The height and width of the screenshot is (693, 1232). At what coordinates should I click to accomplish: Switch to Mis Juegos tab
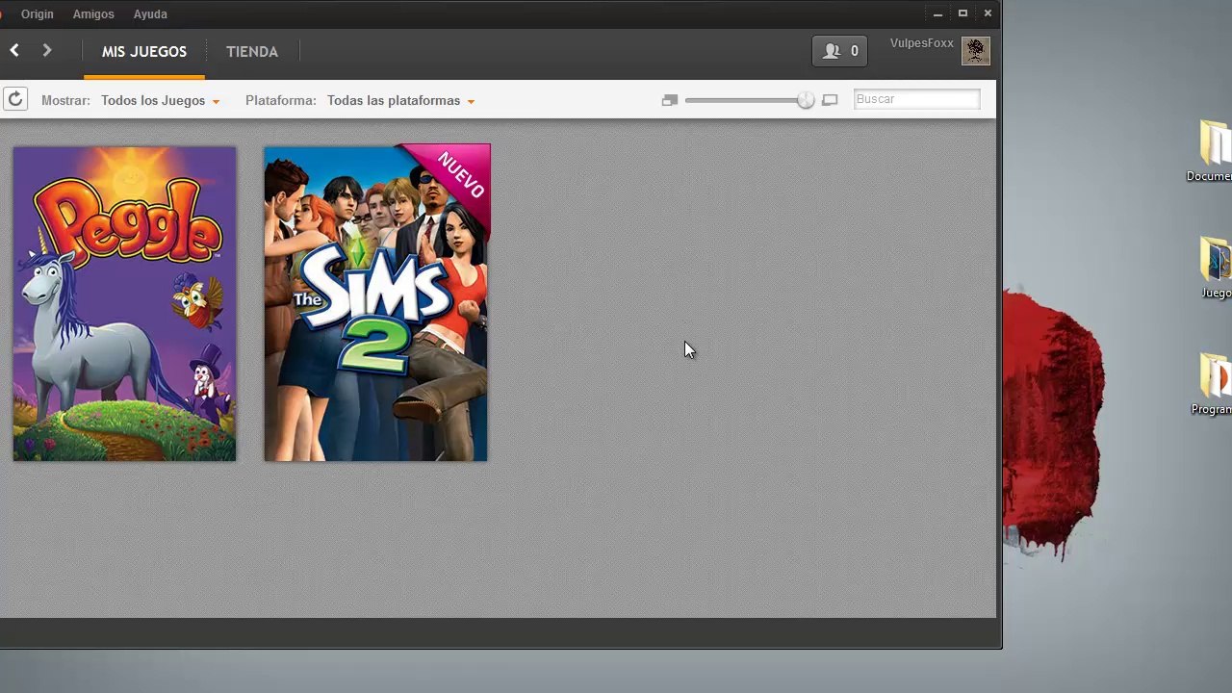pyautogui.click(x=144, y=52)
